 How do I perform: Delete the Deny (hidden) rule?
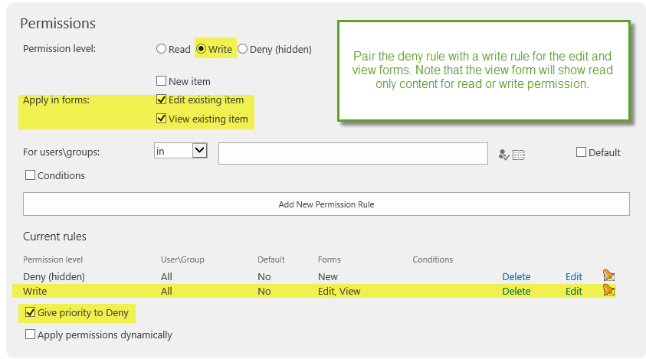pos(516,276)
